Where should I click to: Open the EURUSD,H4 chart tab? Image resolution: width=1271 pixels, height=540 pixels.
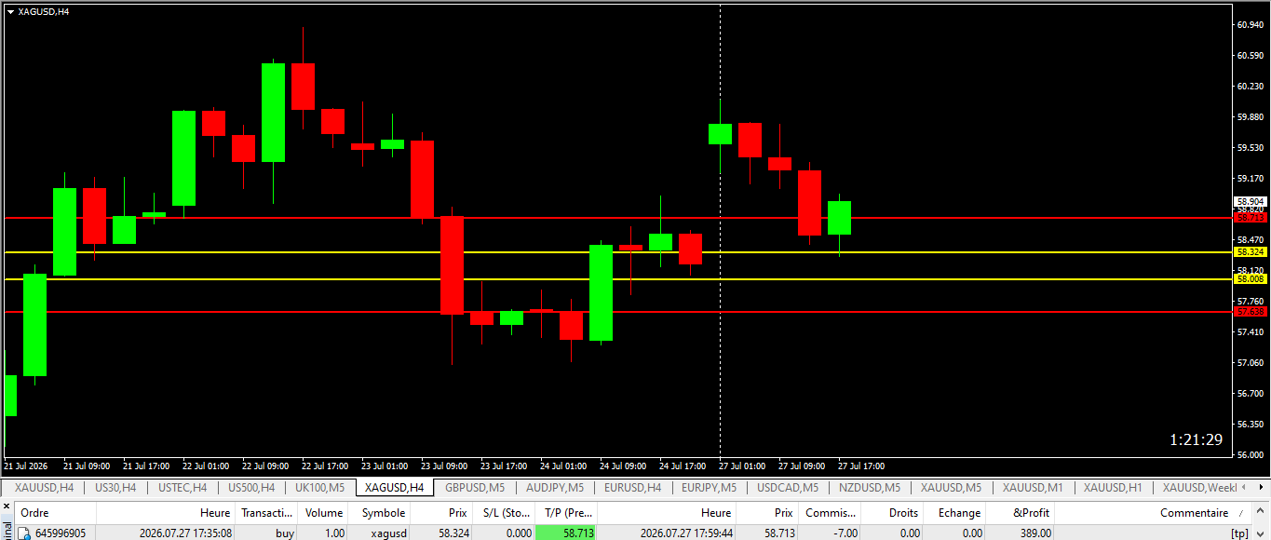point(633,487)
